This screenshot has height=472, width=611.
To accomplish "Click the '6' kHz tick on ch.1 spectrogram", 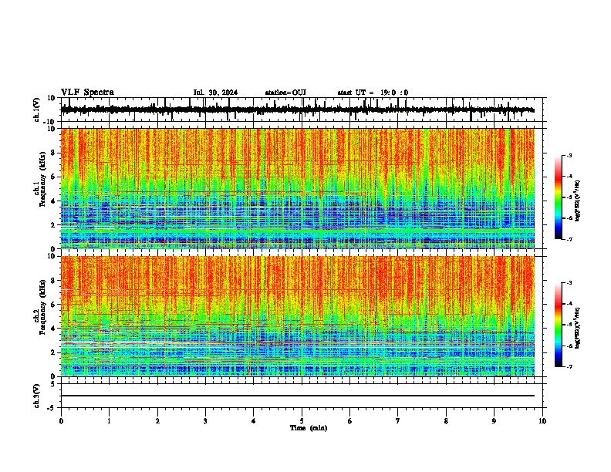I will click(x=53, y=177).
